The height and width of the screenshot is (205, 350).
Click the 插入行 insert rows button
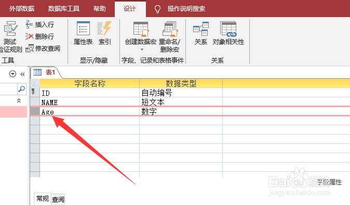tap(40, 24)
